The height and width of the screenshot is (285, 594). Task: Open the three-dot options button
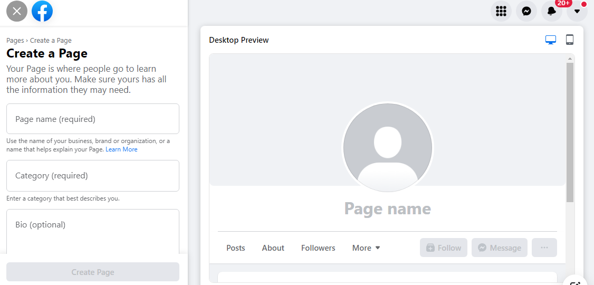click(x=544, y=248)
